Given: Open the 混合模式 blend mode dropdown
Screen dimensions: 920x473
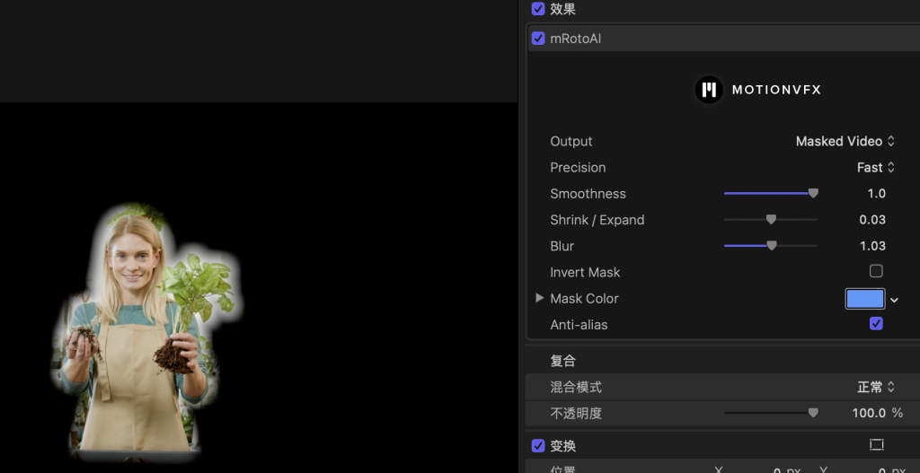Looking at the screenshot, I should tap(876, 387).
